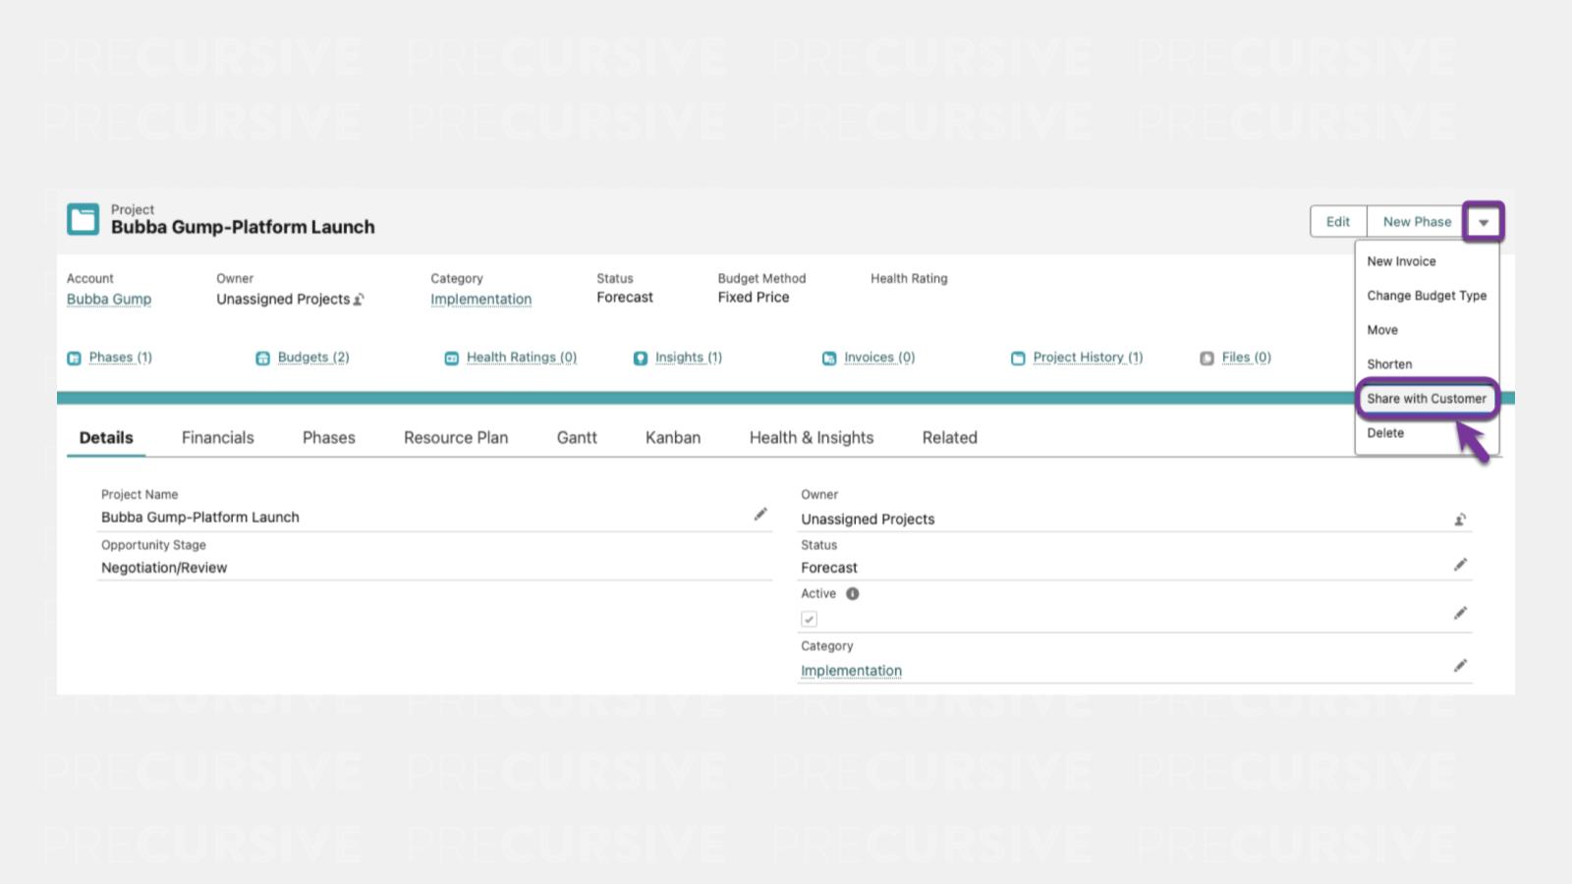The width and height of the screenshot is (1572, 884).
Task: Click the Project History quick link icon
Action: [x=1018, y=359]
